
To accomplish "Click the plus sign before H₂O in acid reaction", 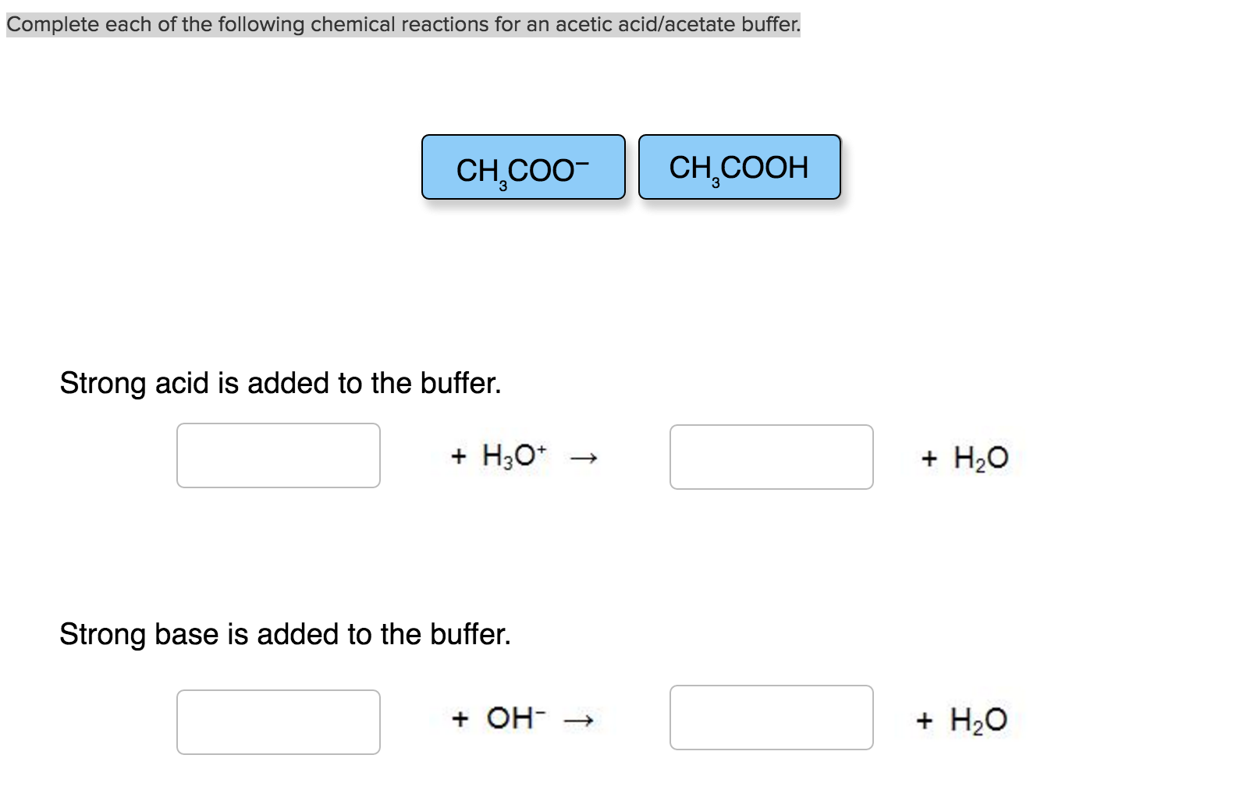I will pos(929,459).
